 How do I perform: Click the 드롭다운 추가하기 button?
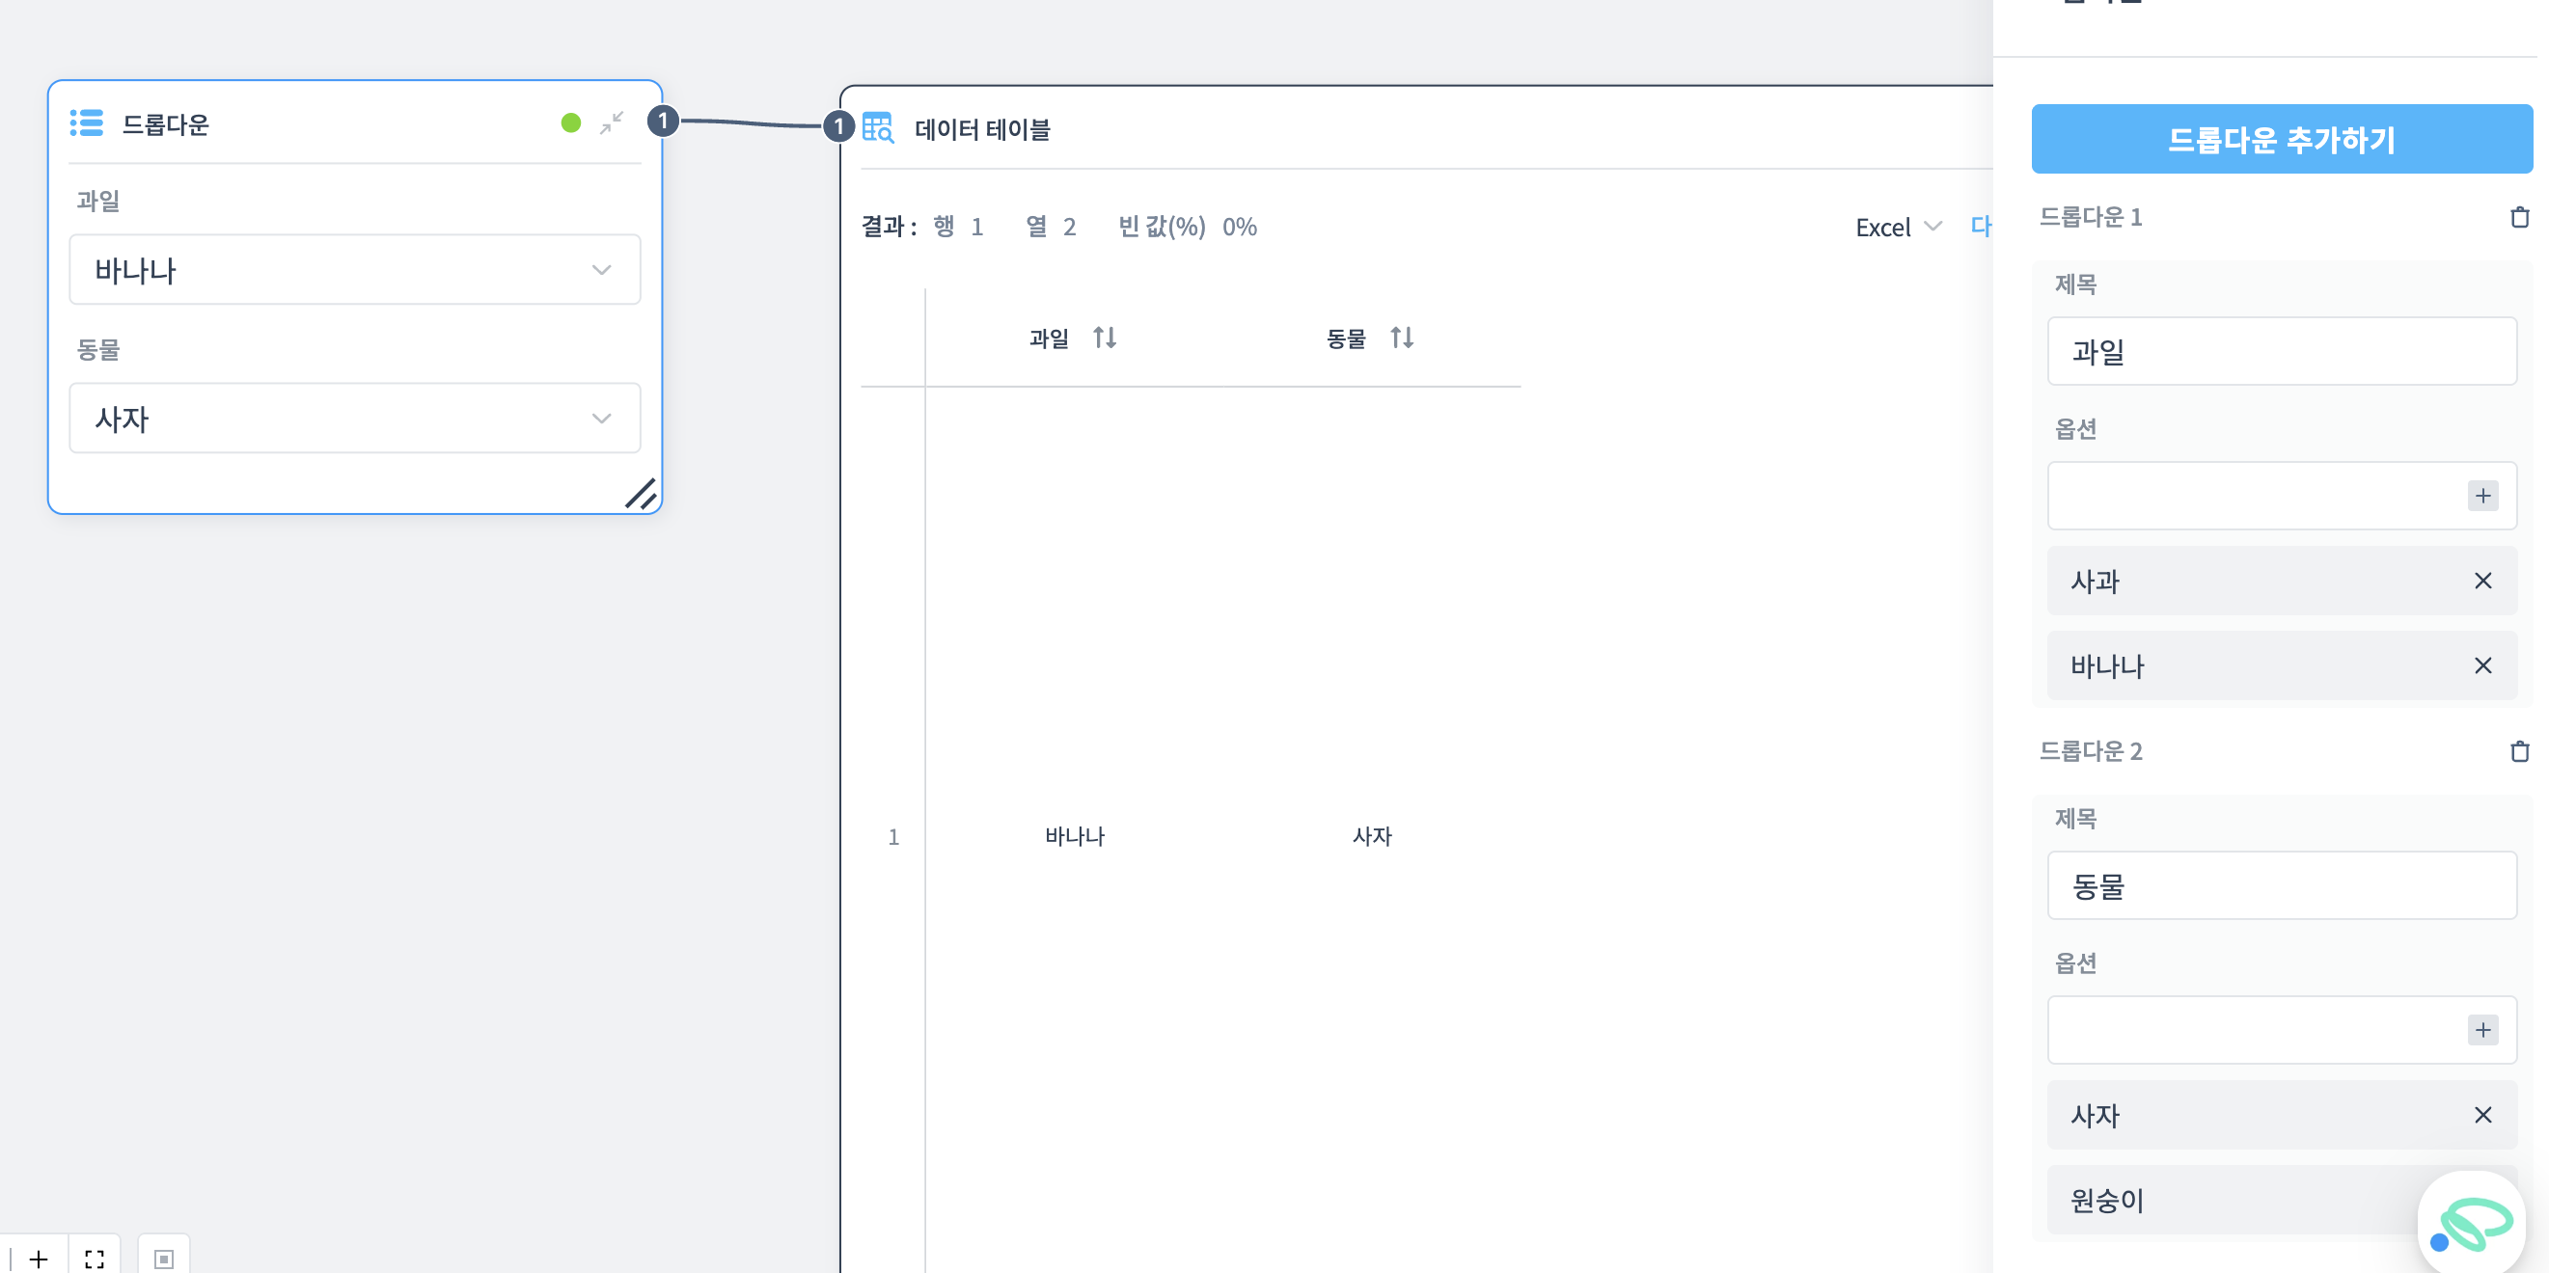click(x=2281, y=140)
